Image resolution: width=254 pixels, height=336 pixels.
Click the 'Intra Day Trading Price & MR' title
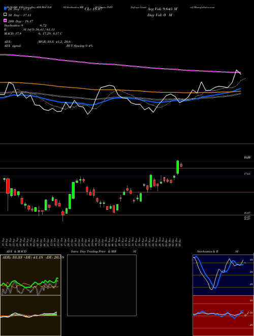(93, 251)
